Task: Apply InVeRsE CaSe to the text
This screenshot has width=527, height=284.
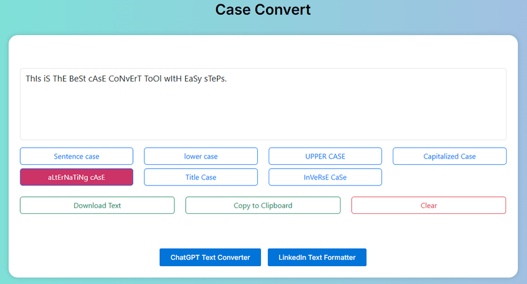Action: pos(325,177)
